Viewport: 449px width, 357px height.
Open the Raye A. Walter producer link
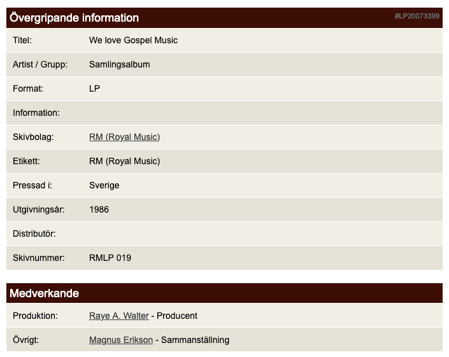(x=118, y=316)
